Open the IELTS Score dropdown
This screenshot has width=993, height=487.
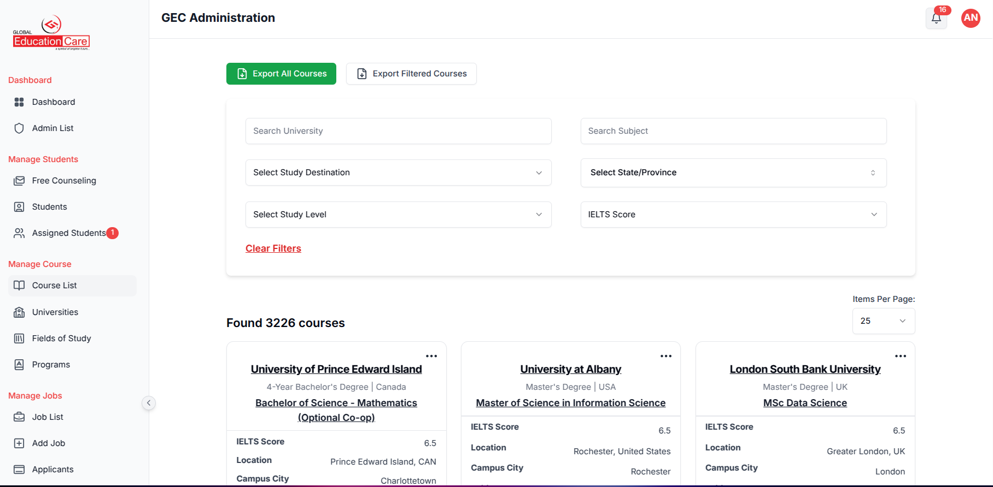733,215
